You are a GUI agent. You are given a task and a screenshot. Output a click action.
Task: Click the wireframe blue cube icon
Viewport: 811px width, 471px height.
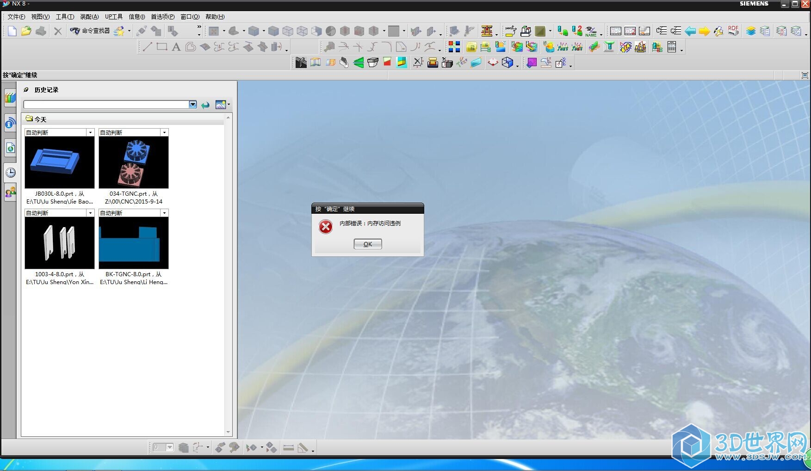click(508, 62)
